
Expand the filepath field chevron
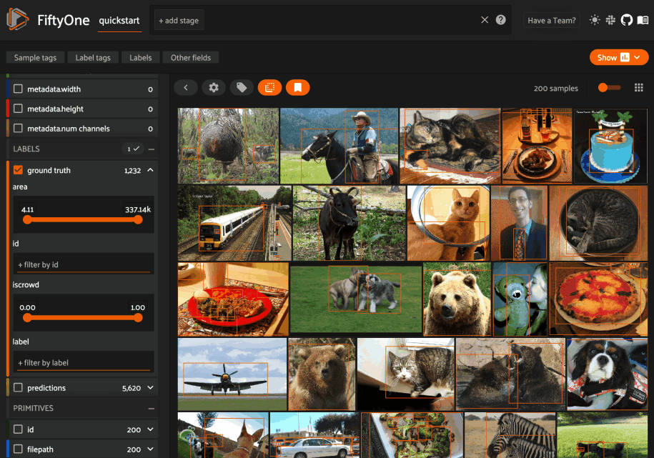coord(151,449)
